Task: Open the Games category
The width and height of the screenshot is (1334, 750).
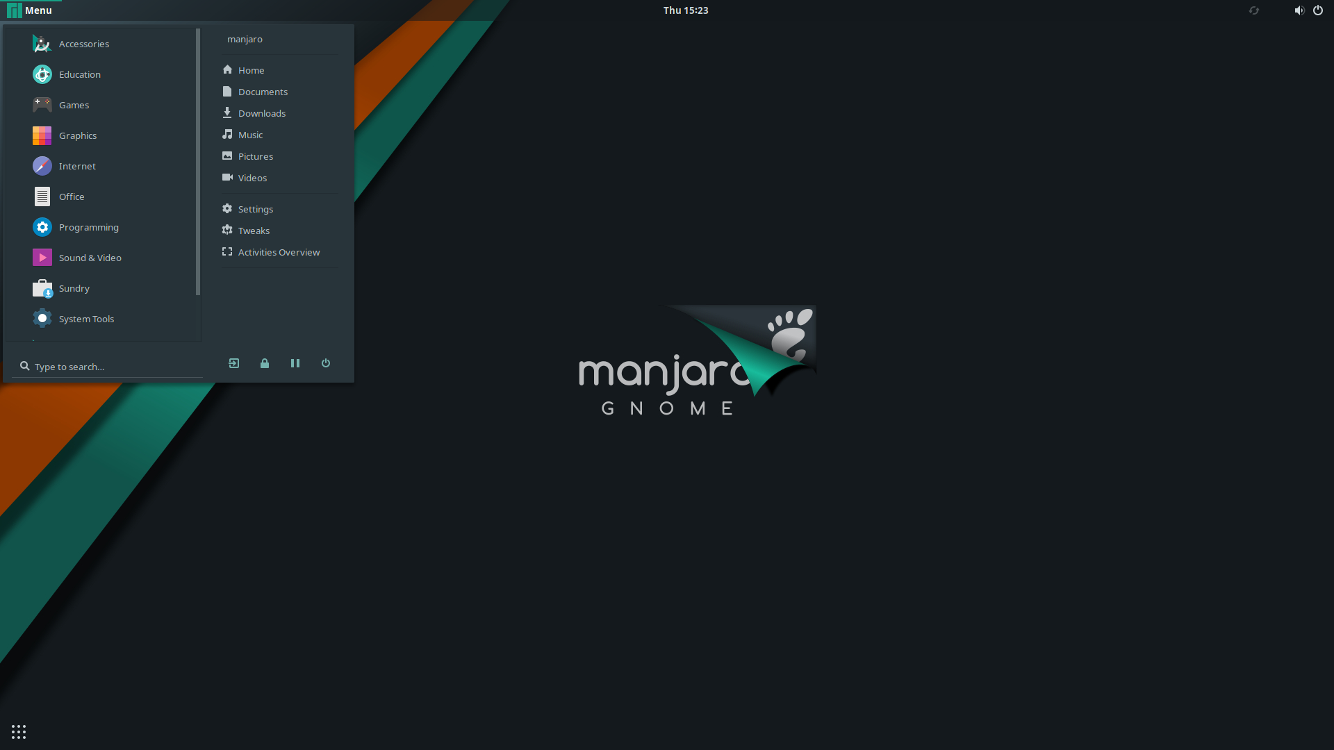Action: (74, 104)
